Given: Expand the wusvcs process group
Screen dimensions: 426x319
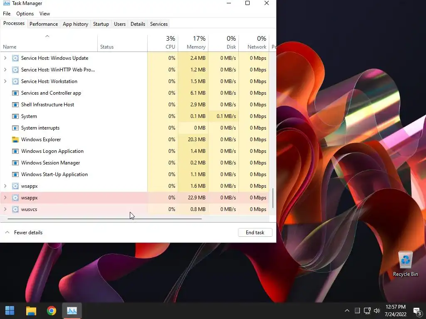Looking at the screenshot, I should [5, 209].
